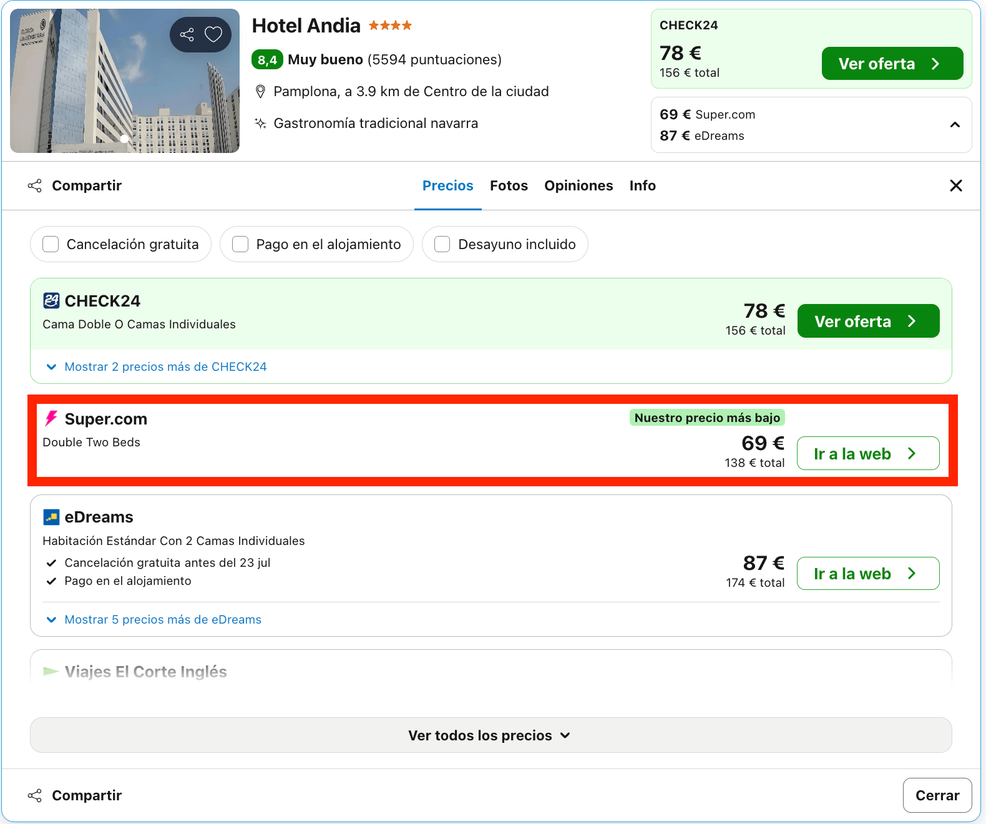
Task: Click the Cerrar button
Action: tap(937, 795)
